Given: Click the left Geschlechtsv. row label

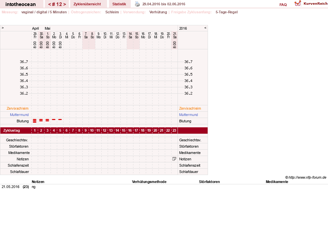Looking at the screenshot, I should coord(17,140).
